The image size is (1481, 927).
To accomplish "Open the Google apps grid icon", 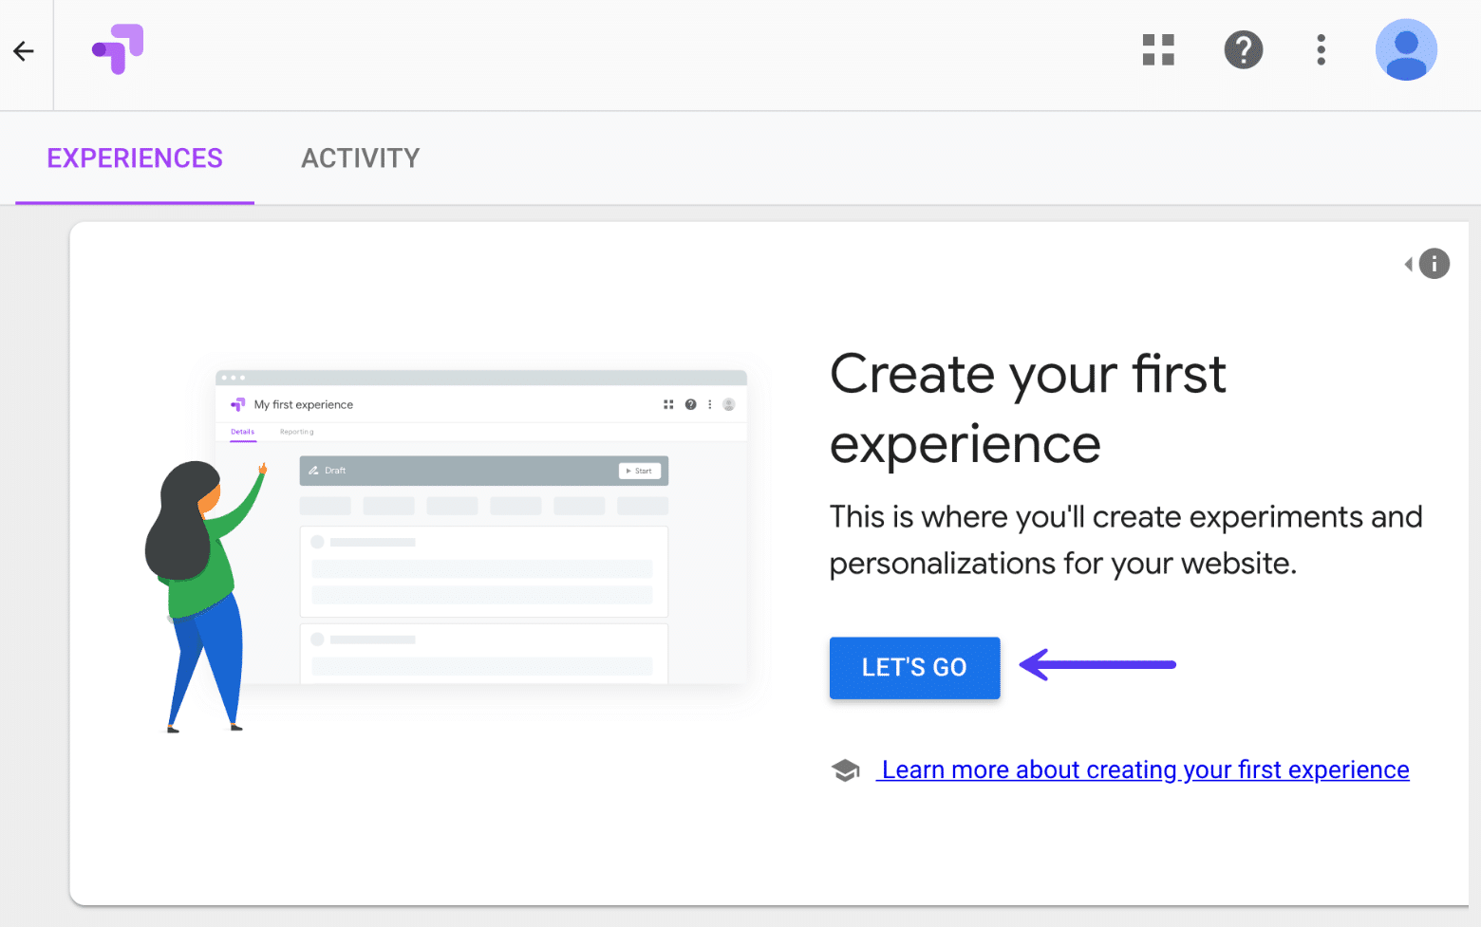I will [1157, 49].
